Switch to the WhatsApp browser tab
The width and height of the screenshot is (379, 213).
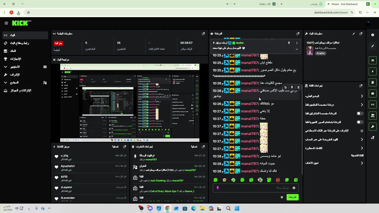(316, 4)
